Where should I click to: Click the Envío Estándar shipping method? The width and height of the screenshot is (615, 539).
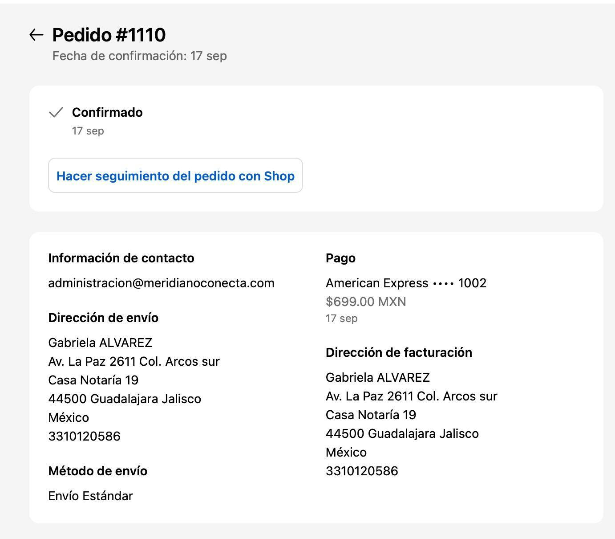pyautogui.click(x=90, y=496)
